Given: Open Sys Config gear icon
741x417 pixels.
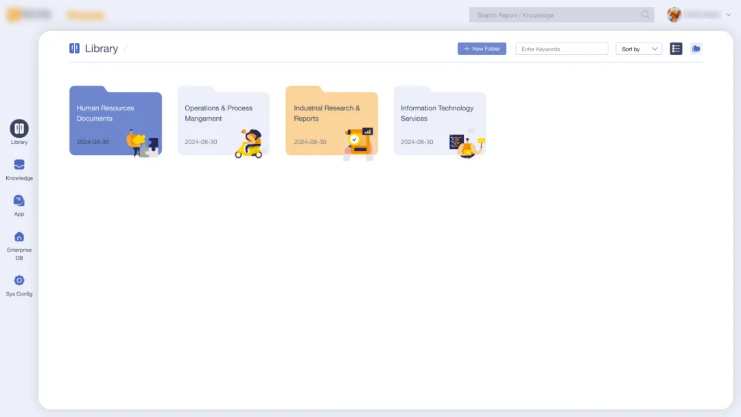Looking at the screenshot, I should click(x=19, y=281).
